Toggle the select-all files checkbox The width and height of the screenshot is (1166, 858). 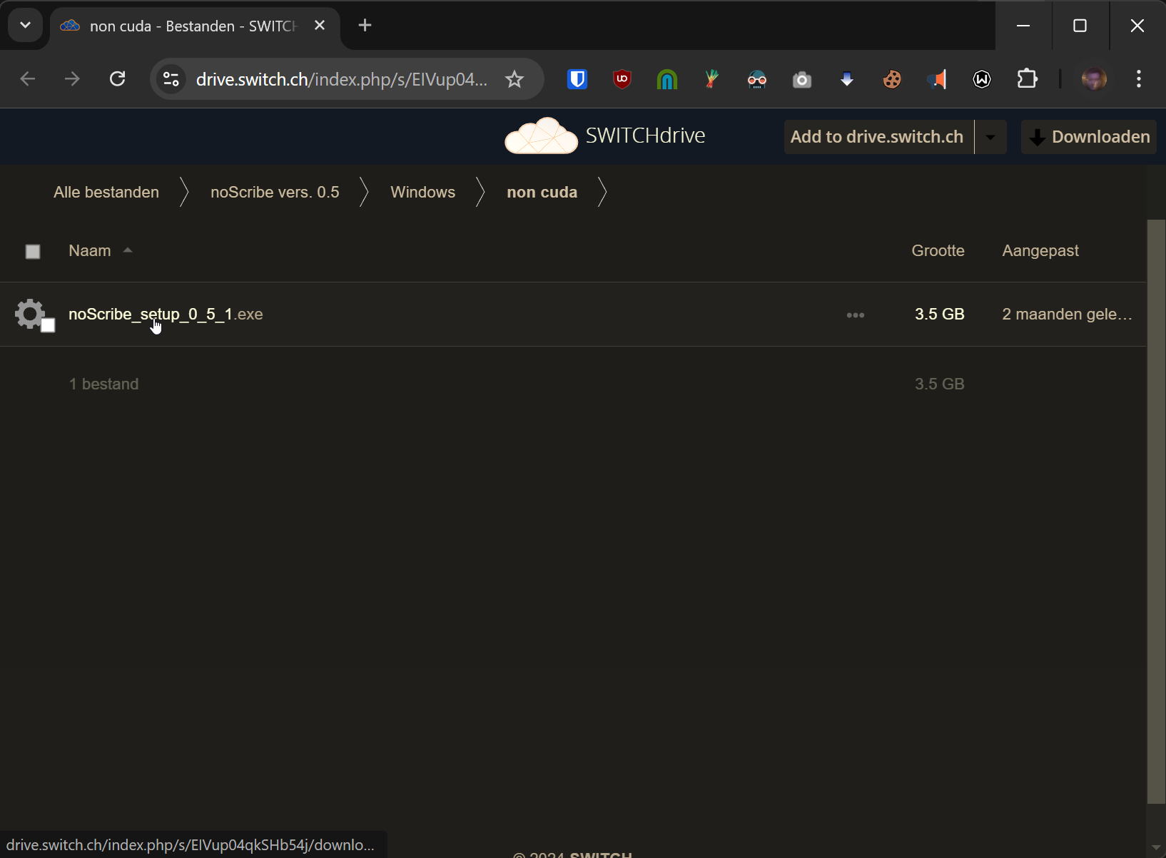(33, 252)
